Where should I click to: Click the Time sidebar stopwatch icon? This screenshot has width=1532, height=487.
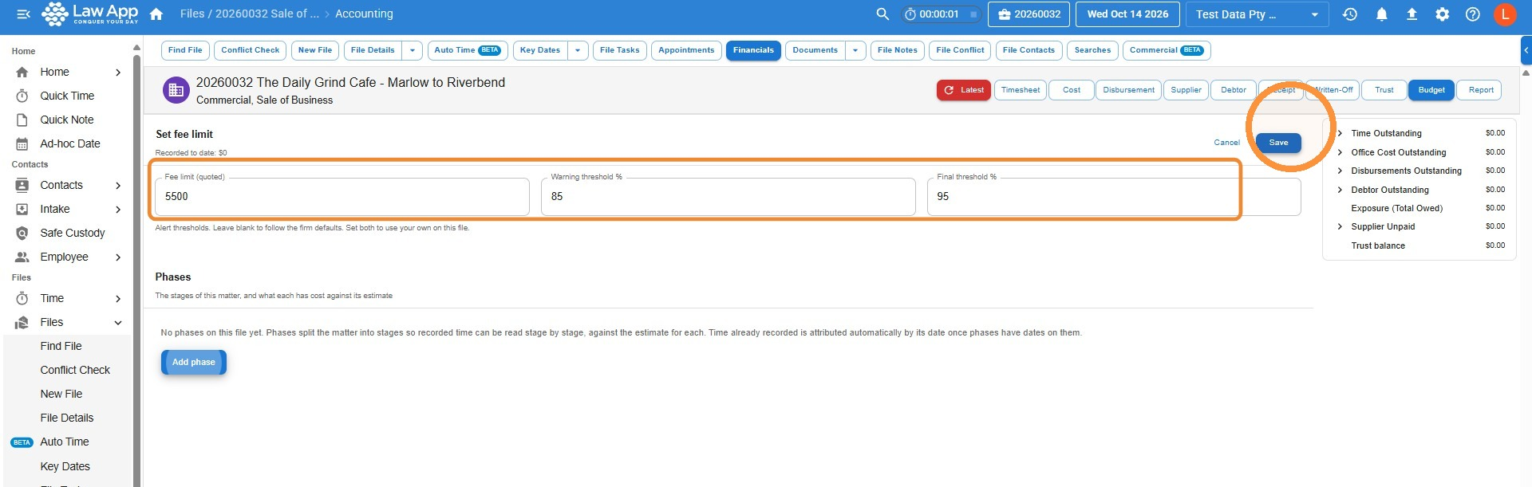tap(22, 298)
